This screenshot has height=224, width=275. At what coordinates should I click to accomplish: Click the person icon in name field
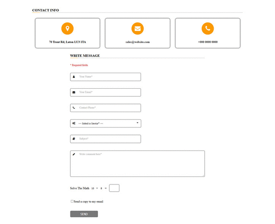pyautogui.click(x=74, y=77)
